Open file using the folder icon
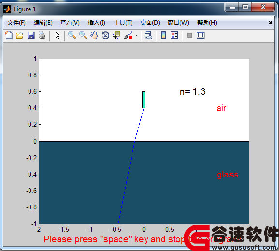The image size is (279, 251). [x=19, y=35]
